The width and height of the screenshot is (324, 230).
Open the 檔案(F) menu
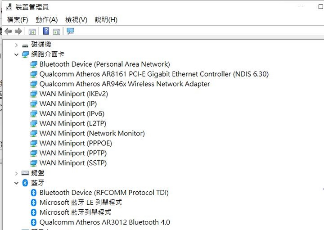pyautogui.click(x=18, y=20)
